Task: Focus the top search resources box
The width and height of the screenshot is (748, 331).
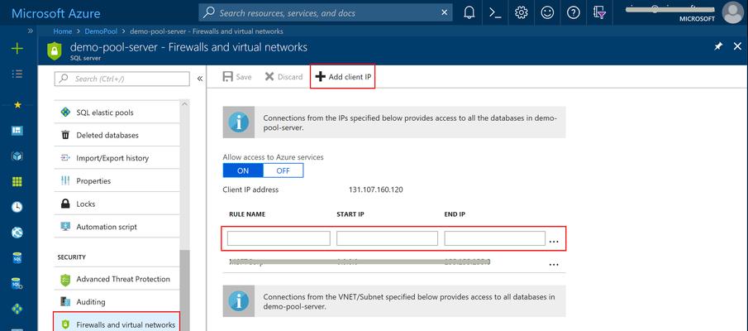Action: [x=326, y=13]
